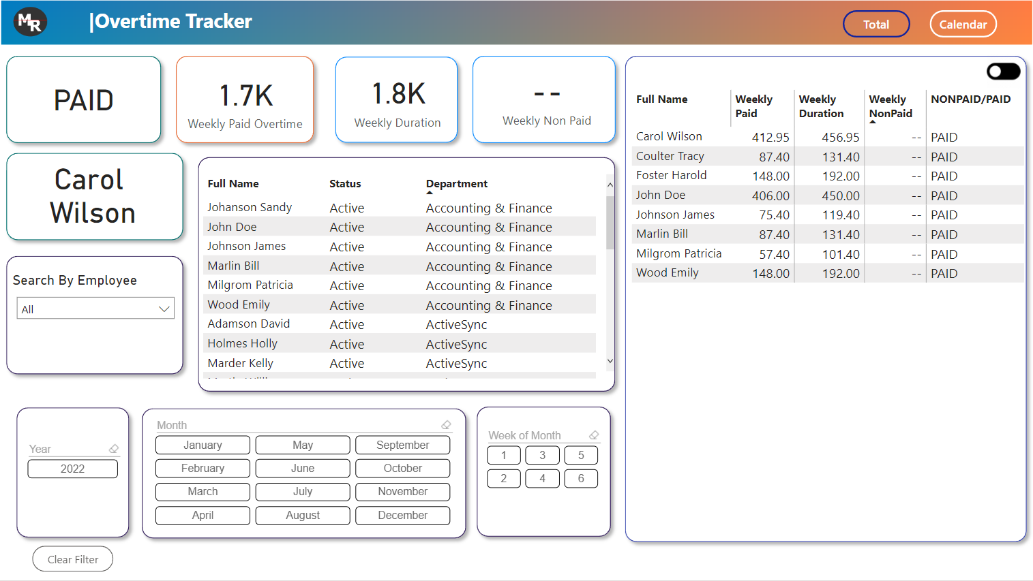Open the Calendar view
The image size is (1033, 581).
[x=962, y=25]
